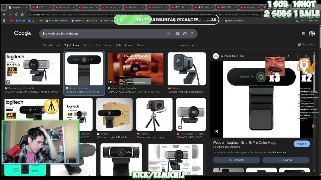The height and width of the screenshot is (180, 321).
Task: Click the magnifier search icon in search box
Action: click(192, 34)
